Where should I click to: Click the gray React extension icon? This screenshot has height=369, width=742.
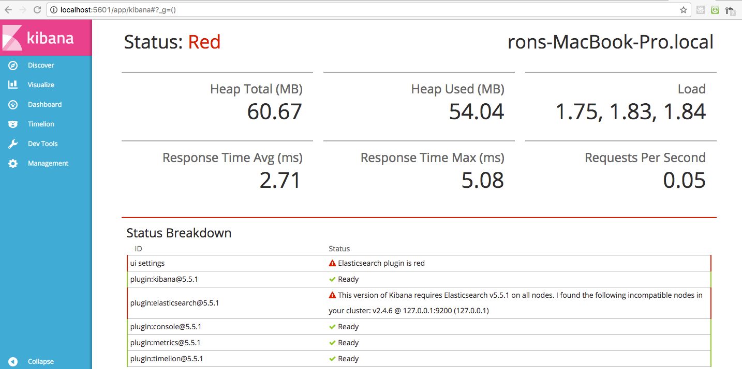click(x=701, y=10)
